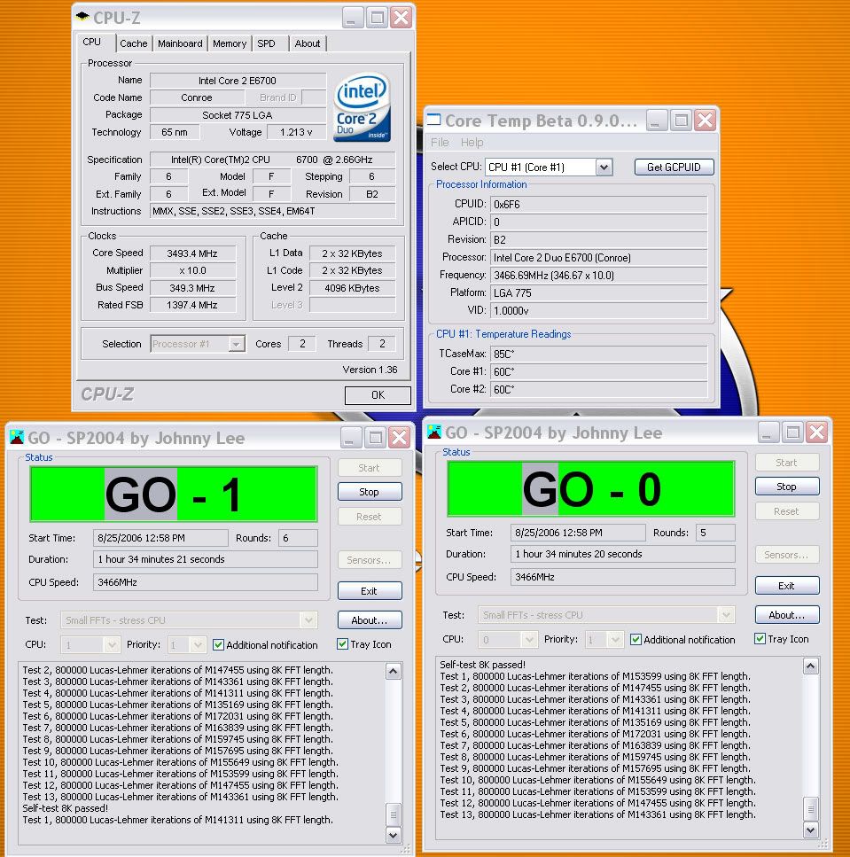Open the Processor #1 Selection dropdown in CPU-Z
The image size is (850, 857).
[x=236, y=344]
